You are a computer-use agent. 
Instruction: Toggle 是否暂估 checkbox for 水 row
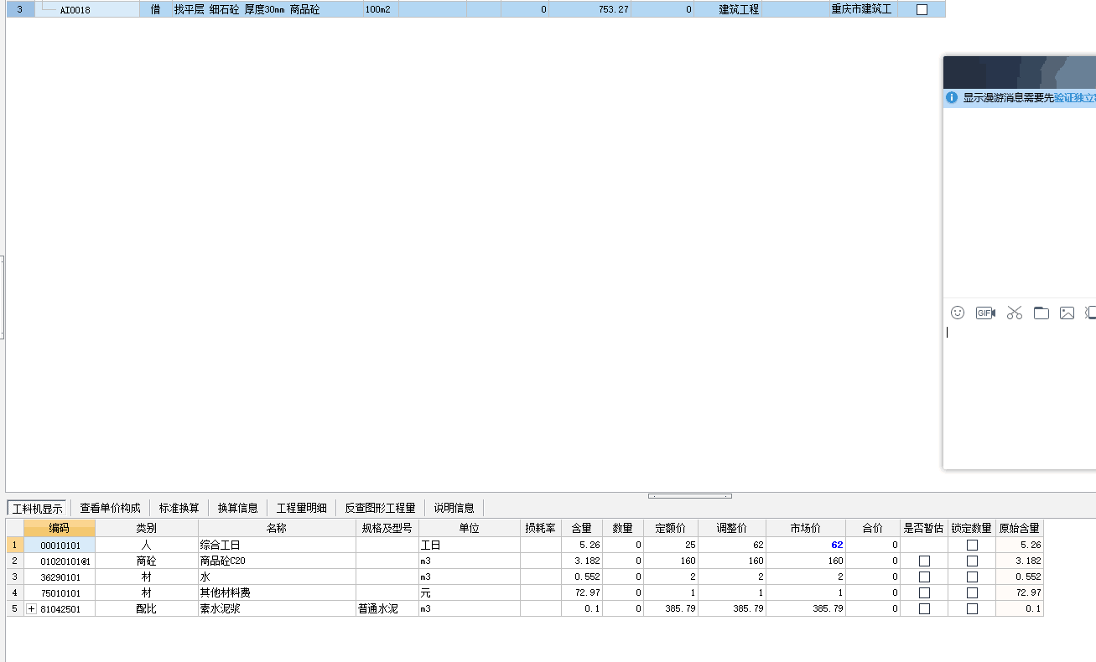coord(924,577)
